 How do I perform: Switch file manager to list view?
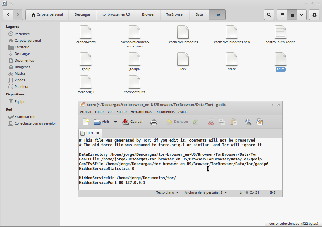pyautogui.click(x=282, y=15)
